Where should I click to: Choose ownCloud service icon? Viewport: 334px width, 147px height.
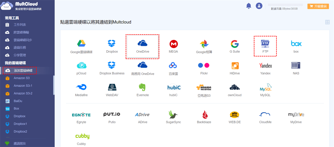point(235,87)
